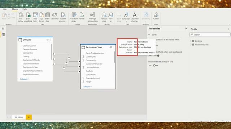Open Manage relationships dialog
This screenshot has height=129, width=231.
click(x=92, y=17)
